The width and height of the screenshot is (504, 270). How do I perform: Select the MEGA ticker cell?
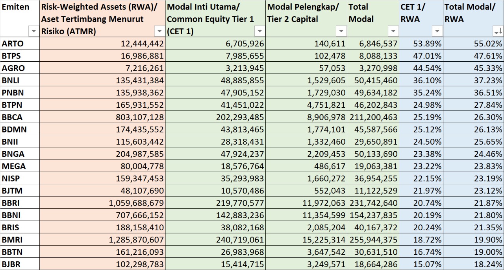tap(20, 166)
